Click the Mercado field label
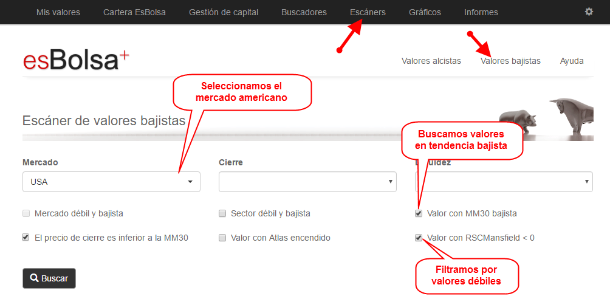The width and height of the screenshot is (610, 296). 40,162
